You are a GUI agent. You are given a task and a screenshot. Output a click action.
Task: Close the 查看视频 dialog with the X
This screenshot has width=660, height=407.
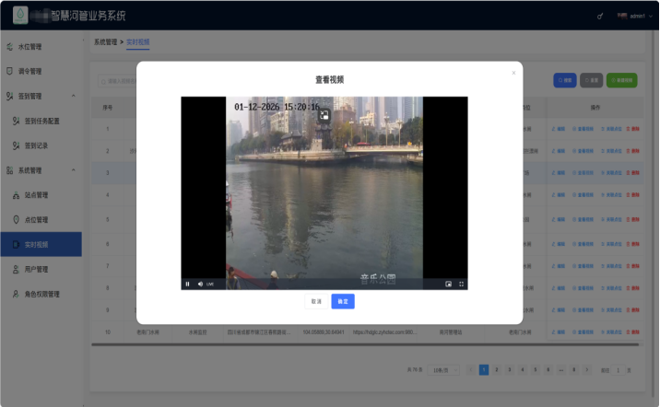(x=513, y=73)
